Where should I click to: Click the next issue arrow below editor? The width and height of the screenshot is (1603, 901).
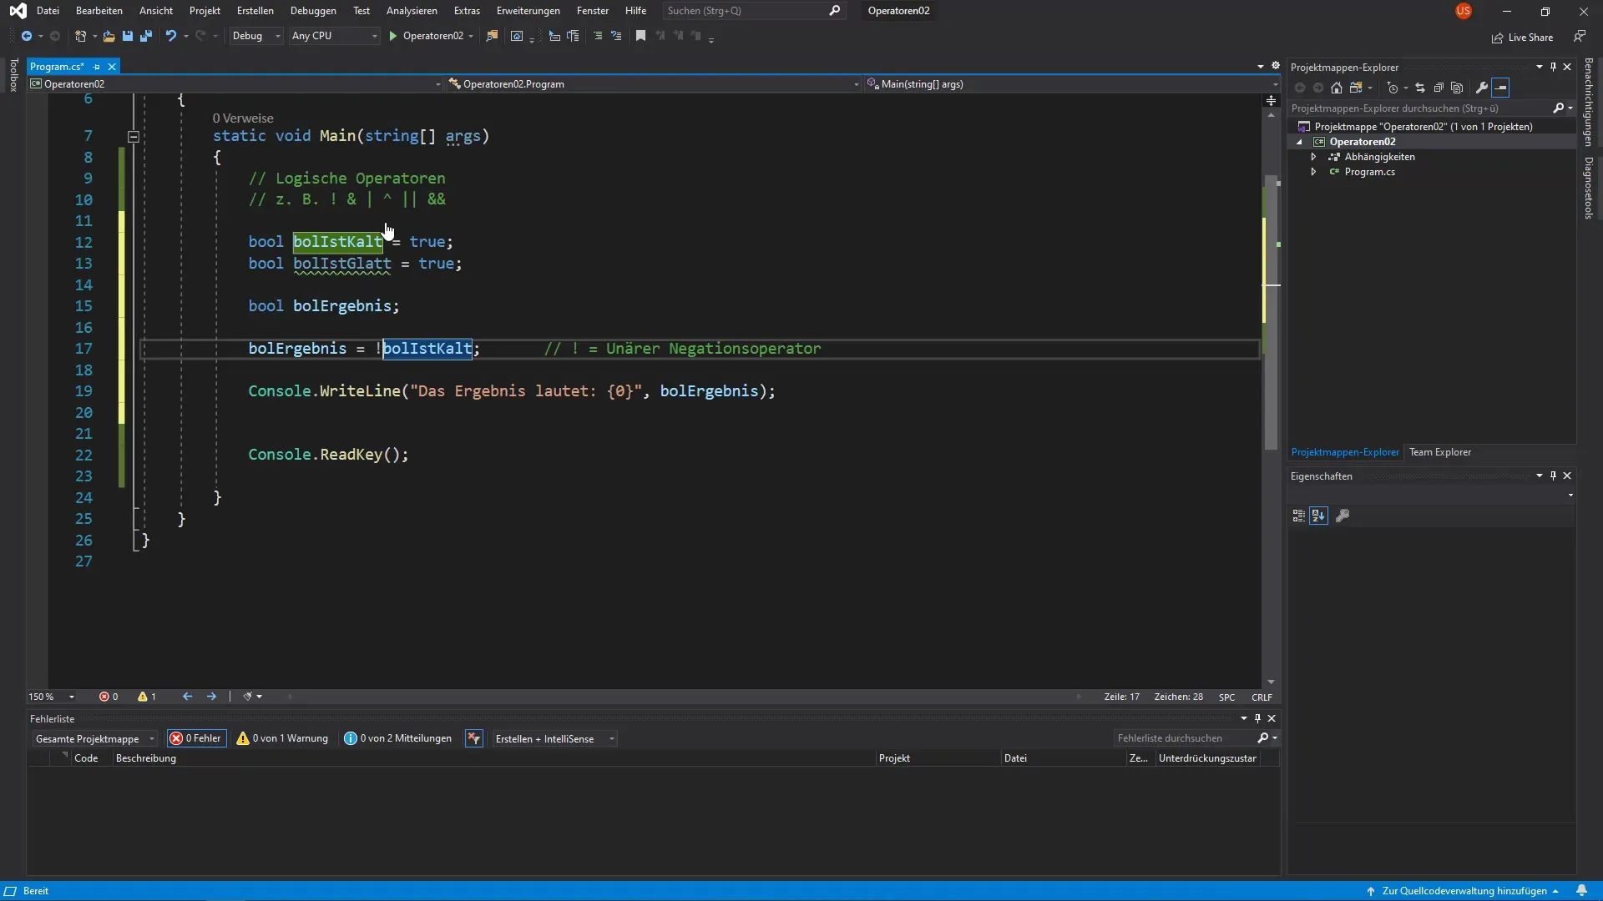click(211, 697)
